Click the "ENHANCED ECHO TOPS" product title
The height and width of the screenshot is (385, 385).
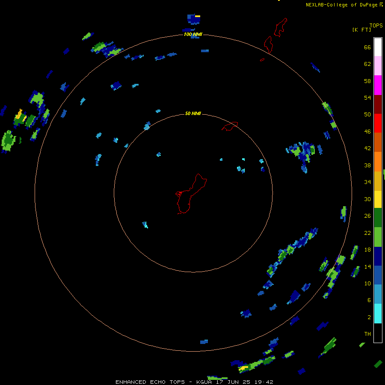tap(150, 382)
